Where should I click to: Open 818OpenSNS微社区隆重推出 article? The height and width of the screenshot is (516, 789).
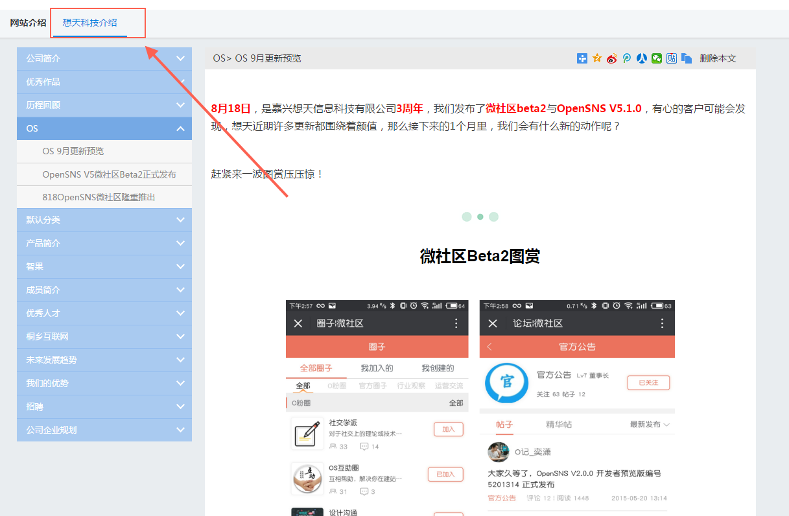[x=104, y=197]
